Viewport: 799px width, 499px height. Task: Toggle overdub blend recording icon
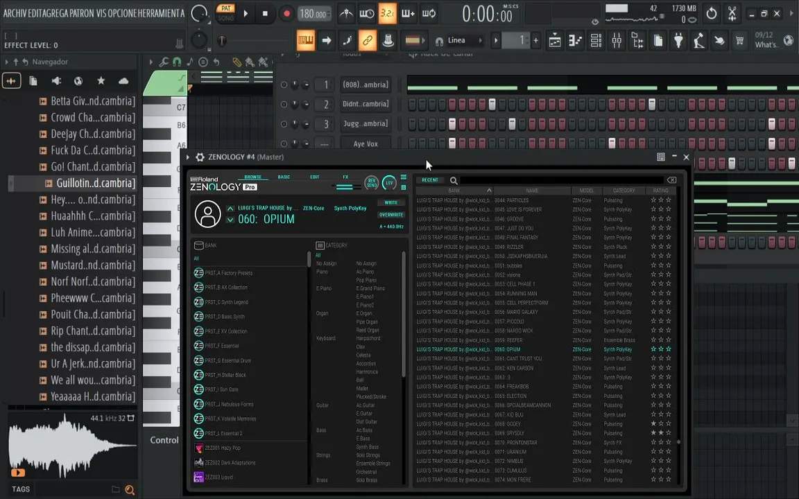click(x=408, y=14)
